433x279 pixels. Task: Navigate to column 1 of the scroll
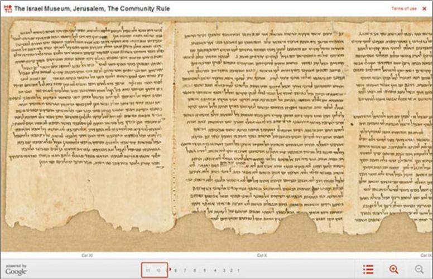click(238, 271)
